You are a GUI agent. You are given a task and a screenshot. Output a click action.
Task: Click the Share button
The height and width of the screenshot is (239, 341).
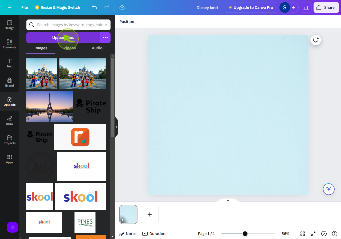(x=326, y=7)
